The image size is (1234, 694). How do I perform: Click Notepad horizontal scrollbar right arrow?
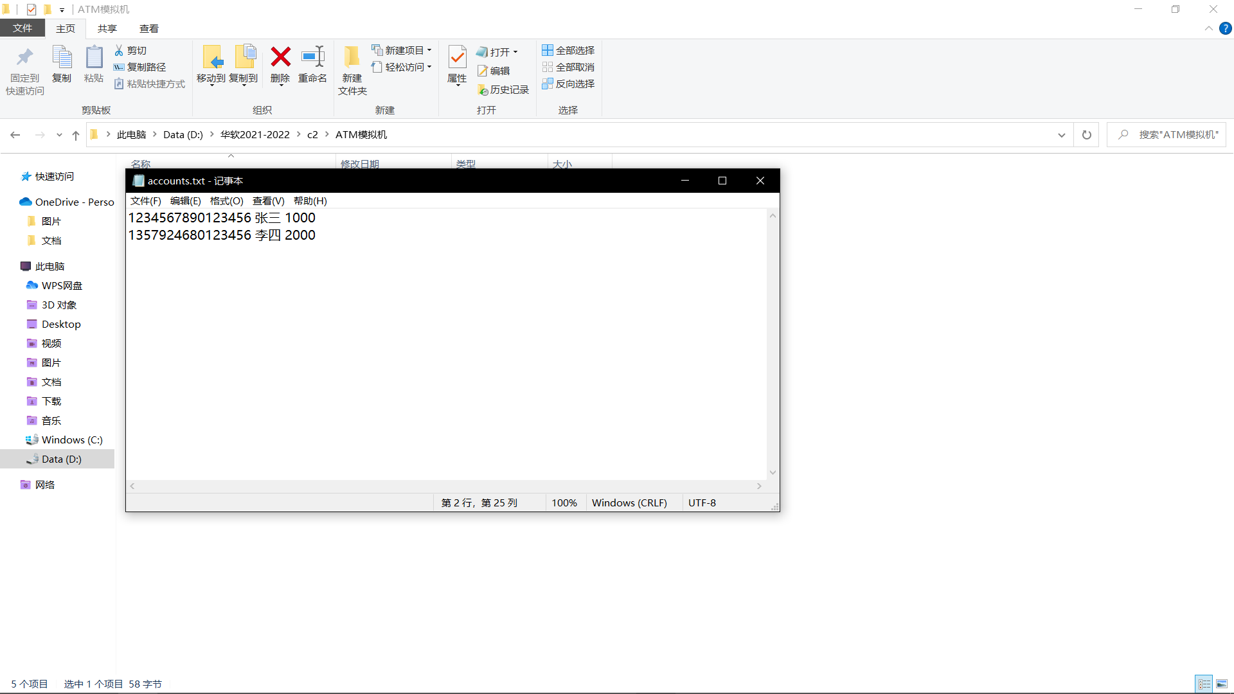tap(759, 486)
